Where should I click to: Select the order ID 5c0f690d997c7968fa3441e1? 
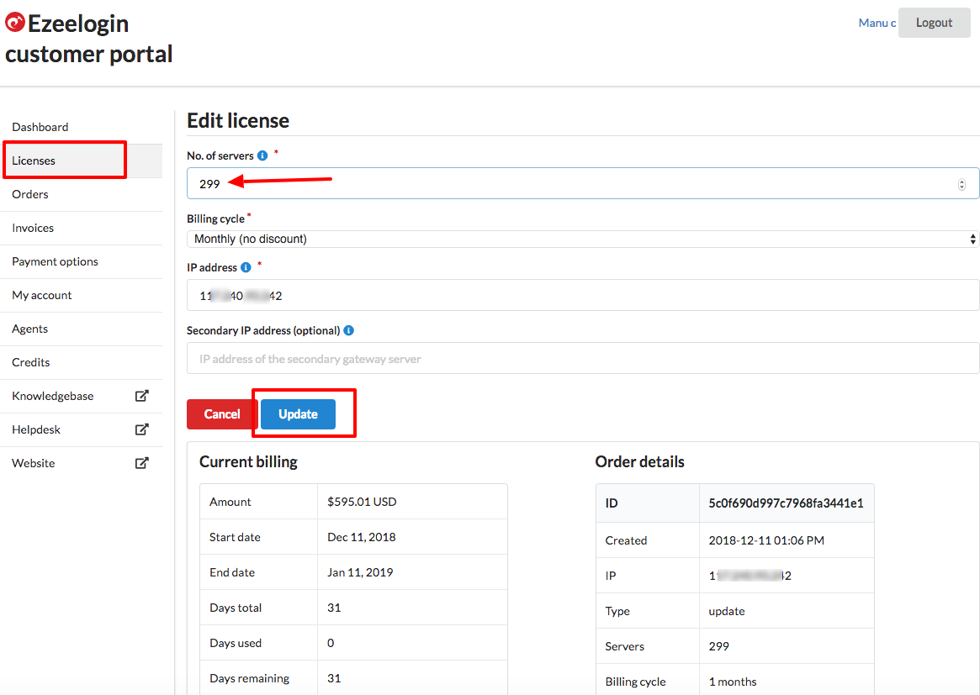(x=787, y=503)
